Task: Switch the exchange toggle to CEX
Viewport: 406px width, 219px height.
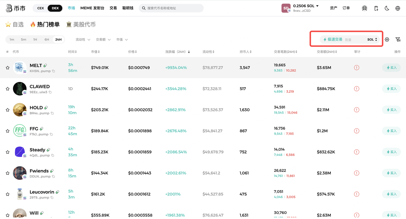Action: (41, 8)
